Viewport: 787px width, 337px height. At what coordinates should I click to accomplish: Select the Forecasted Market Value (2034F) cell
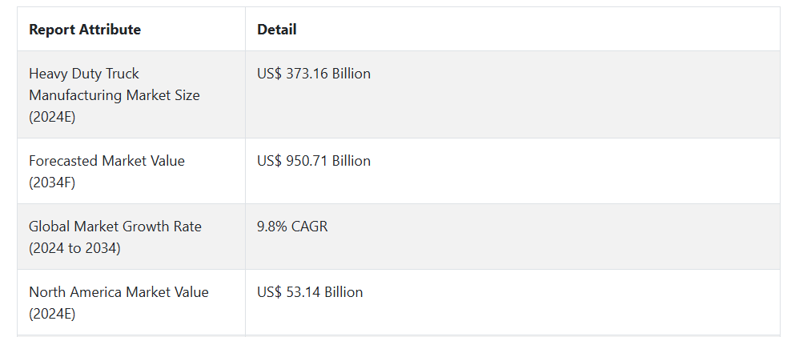pos(131,171)
